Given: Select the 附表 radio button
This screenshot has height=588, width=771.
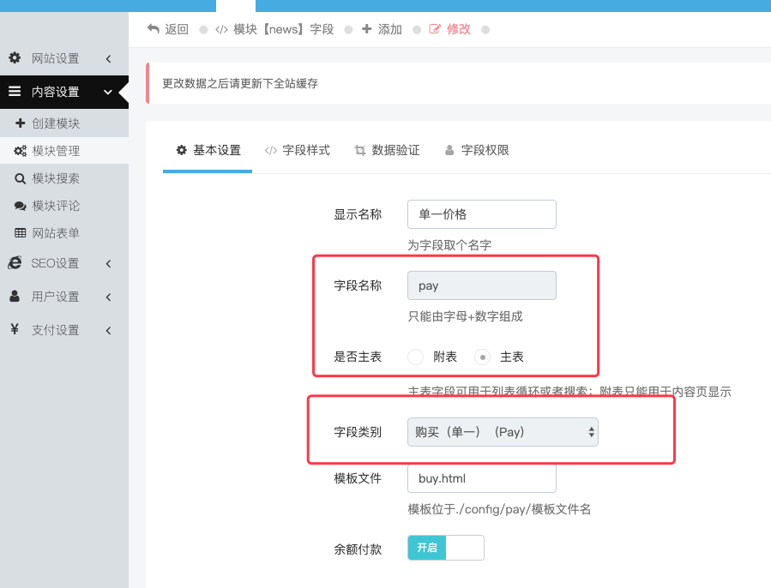Looking at the screenshot, I should [x=415, y=357].
